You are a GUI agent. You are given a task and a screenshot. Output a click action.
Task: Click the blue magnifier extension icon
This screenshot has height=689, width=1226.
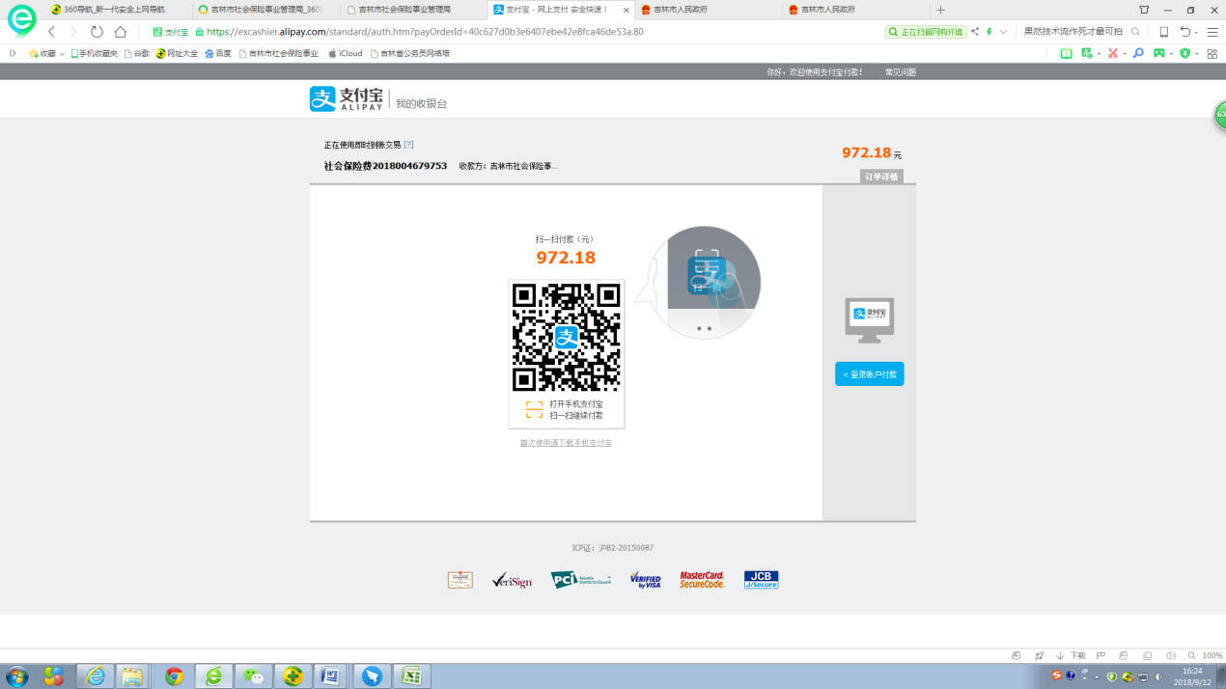(1138, 53)
